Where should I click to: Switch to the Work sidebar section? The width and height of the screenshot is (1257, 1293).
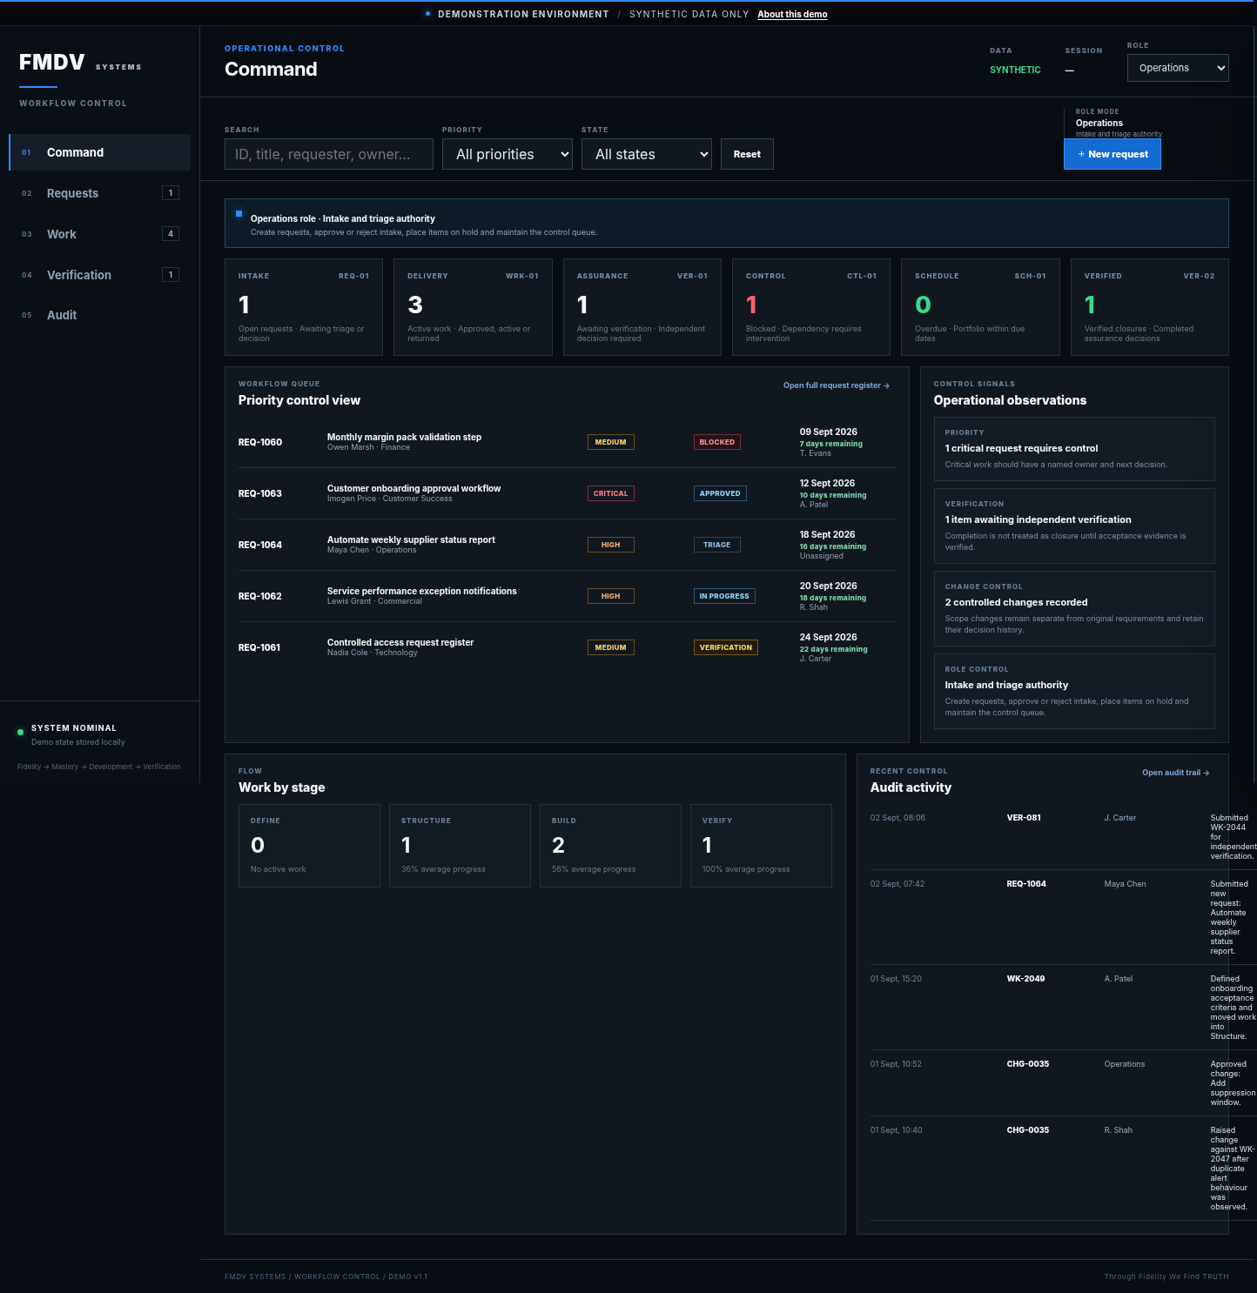tap(100, 234)
